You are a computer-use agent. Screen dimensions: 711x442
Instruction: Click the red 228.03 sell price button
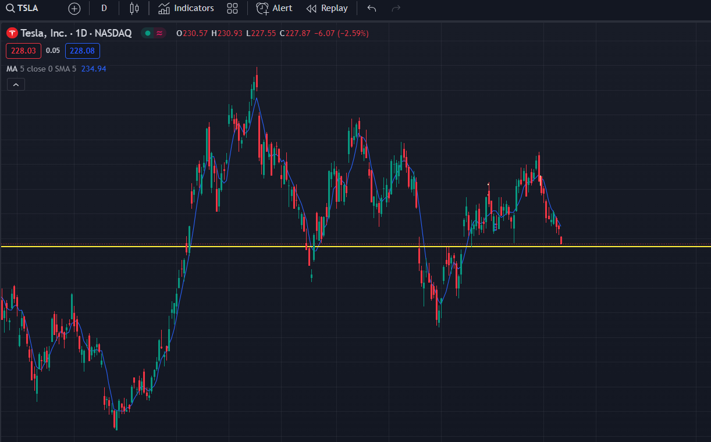point(24,51)
